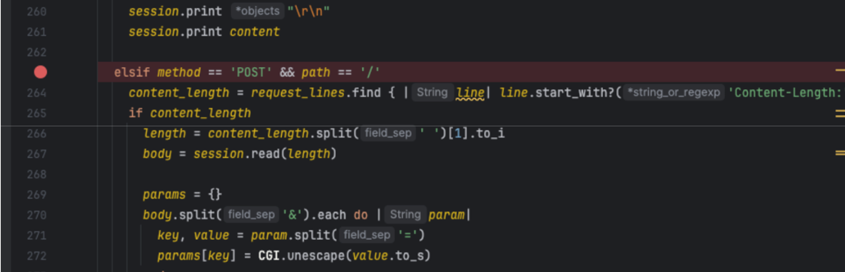Jump to warning stripe marker beside session.read line

(839, 154)
